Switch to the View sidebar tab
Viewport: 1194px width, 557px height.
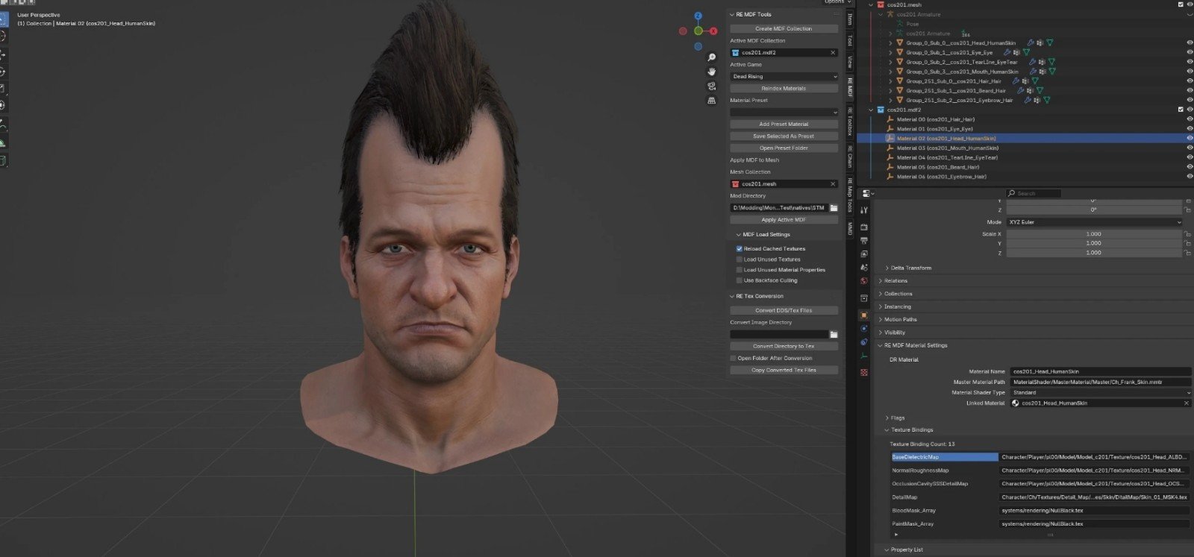849,61
